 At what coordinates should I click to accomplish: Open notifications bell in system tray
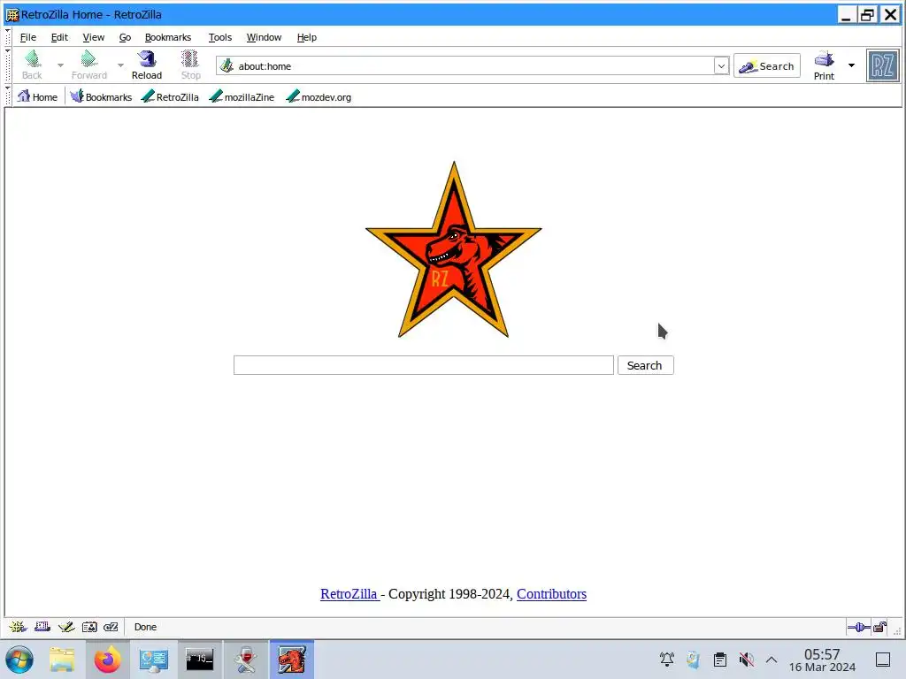[x=667, y=660]
